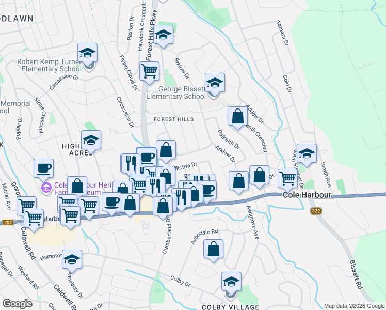The image size is (386, 310).
Task: Click Highway 207 route shield
Action: point(8,223)
